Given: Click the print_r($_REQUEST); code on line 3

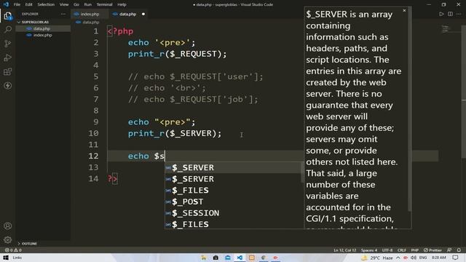Looking at the screenshot, I should [x=177, y=54].
